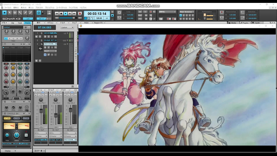This screenshot has height=156, width=277.
Task: Start playback with Play button
Action: (x=65, y=14)
